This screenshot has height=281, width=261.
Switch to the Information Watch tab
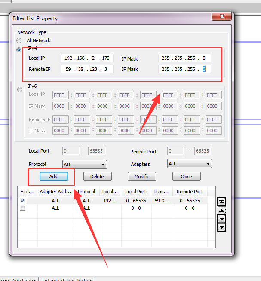67,279
